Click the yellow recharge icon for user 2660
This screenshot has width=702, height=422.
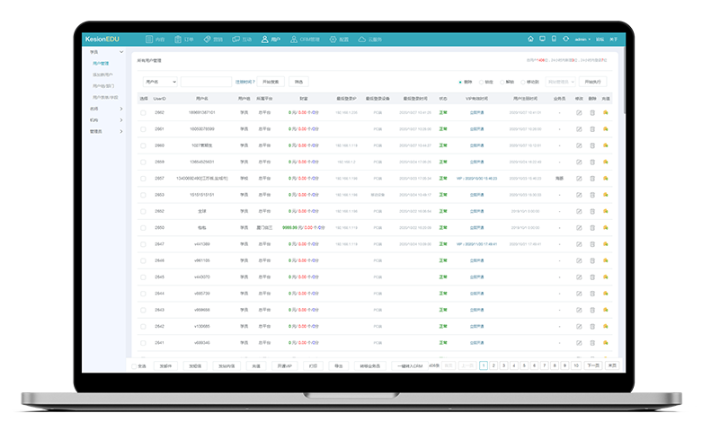606,145
